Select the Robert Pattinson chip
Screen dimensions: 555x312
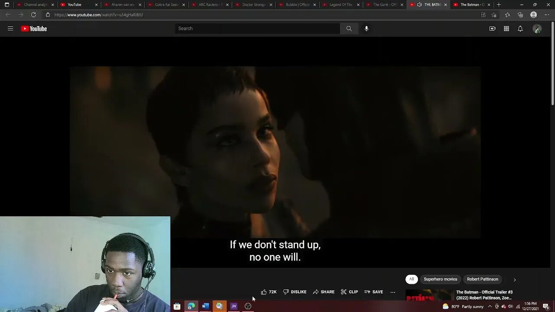(x=483, y=279)
